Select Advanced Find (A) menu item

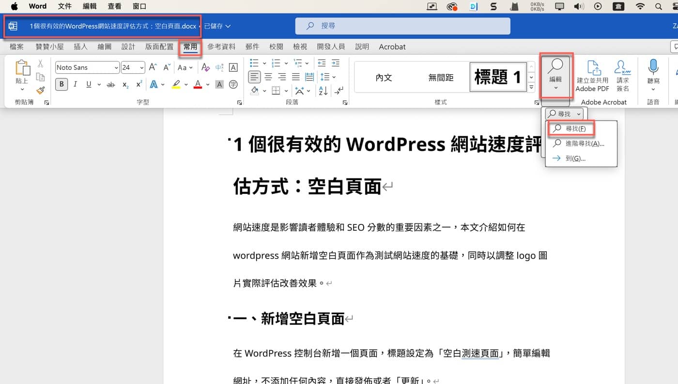tap(581, 144)
